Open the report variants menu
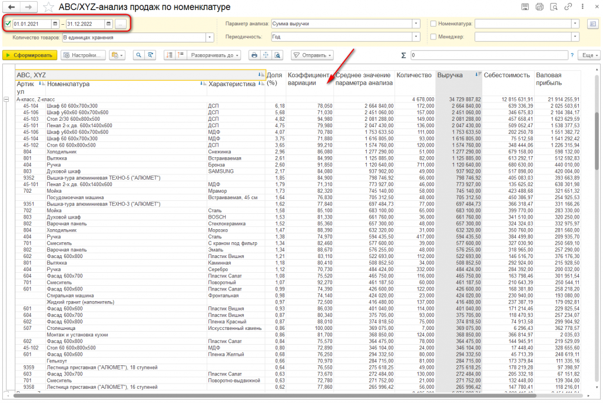 pos(117,55)
